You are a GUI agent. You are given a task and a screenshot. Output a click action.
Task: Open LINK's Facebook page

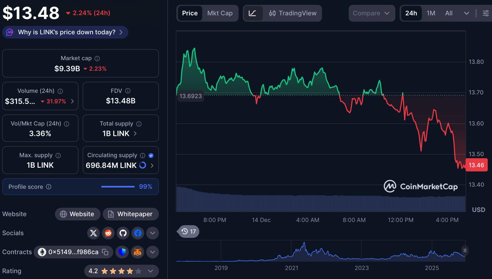(138, 233)
